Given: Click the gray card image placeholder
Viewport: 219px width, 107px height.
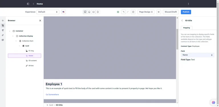Looking at the screenshot, I should coord(110,48).
